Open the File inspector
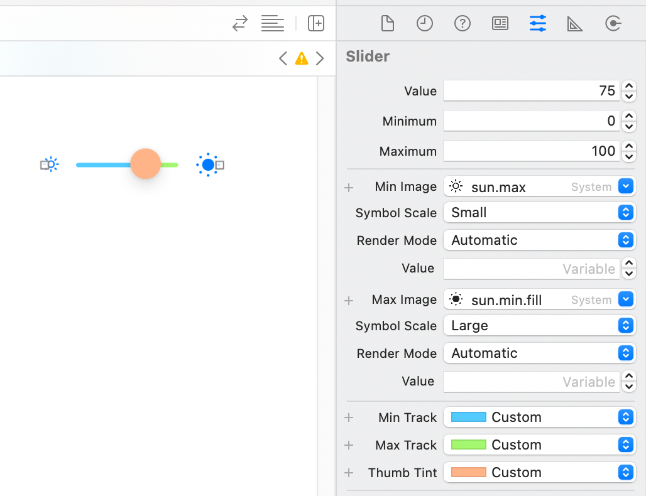 pos(387,23)
